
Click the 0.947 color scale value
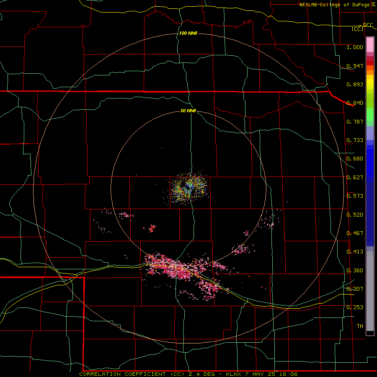click(x=355, y=66)
